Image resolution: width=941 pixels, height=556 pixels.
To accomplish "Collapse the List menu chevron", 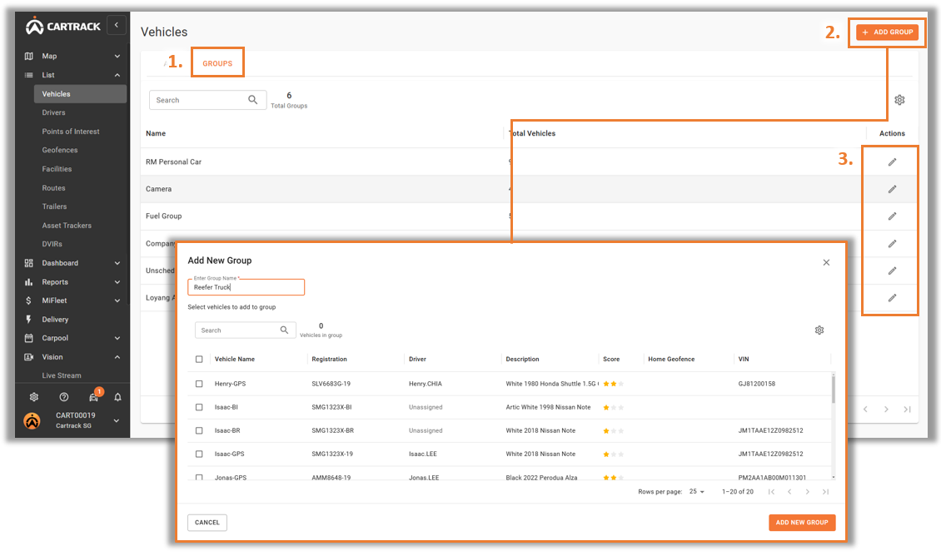I will point(117,75).
